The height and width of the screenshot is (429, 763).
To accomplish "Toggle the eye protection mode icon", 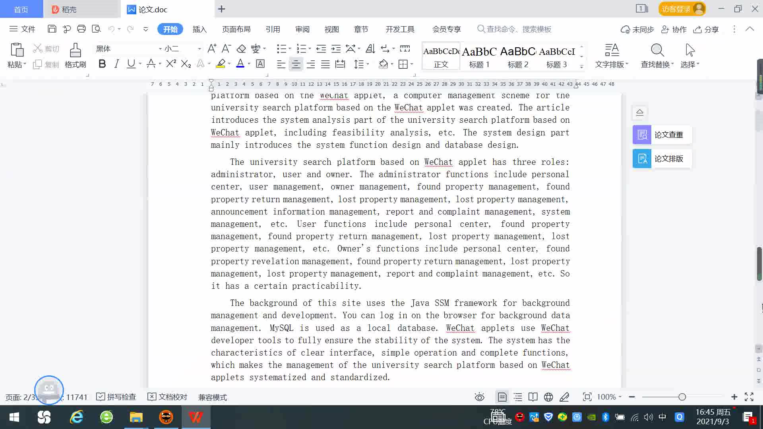I will (x=479, y=397).
